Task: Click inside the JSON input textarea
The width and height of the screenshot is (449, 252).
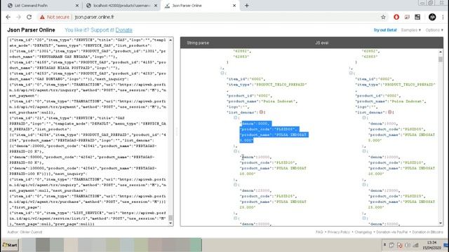Action: pos(88,132)
